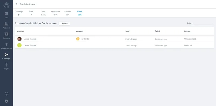Click Lieven Janssen's photo avatar

click(19, 39)
